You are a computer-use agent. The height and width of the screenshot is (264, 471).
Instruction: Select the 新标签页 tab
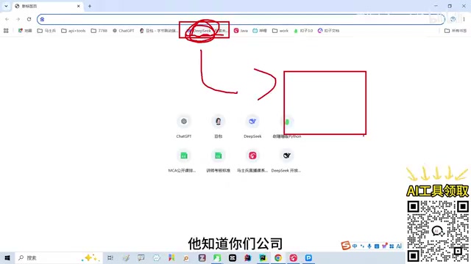(x=47, y=6)
